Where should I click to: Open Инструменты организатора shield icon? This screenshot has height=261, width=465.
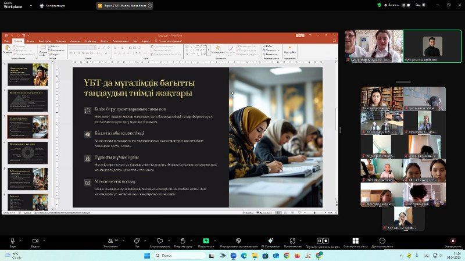238,241
